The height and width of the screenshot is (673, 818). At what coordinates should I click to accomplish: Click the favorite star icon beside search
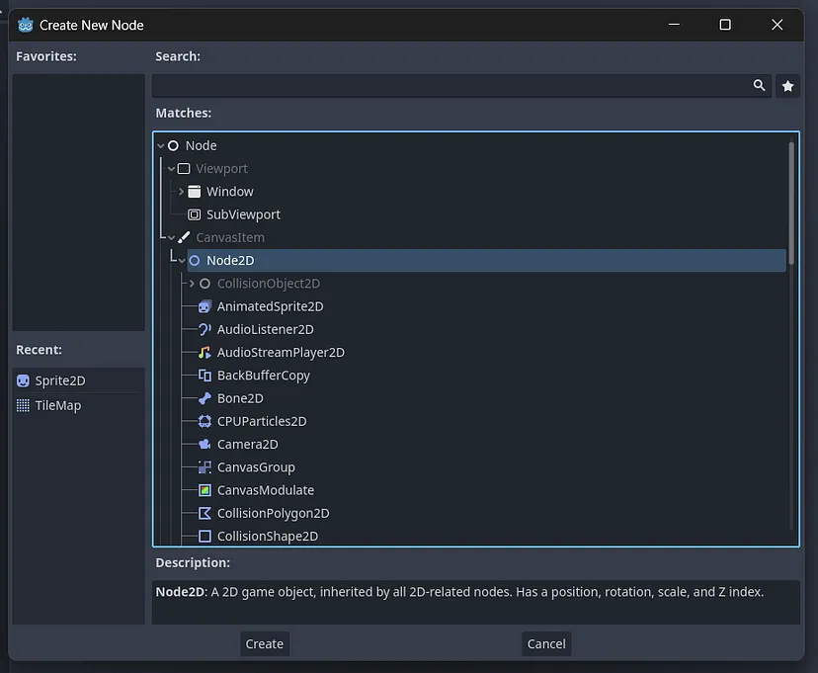coord(787,86)
